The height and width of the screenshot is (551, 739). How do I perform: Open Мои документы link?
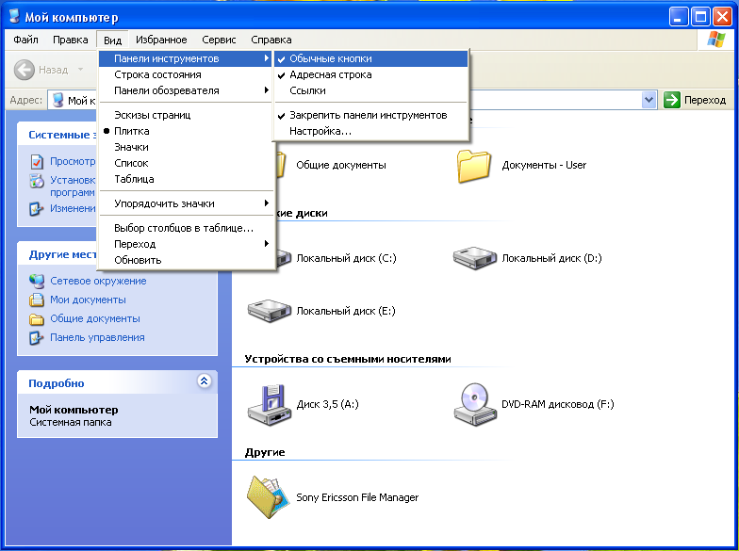(x=89, y=300)
